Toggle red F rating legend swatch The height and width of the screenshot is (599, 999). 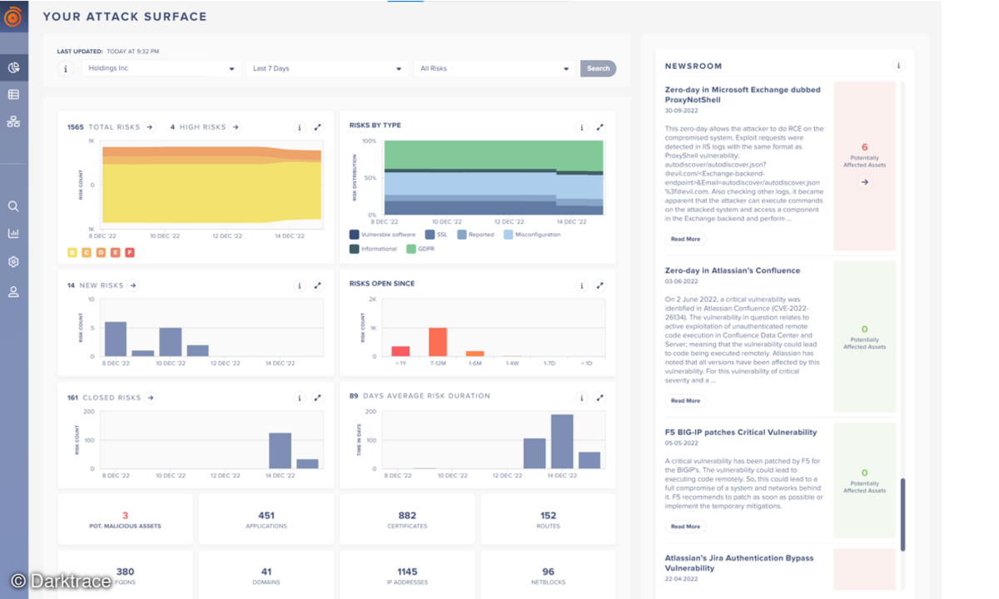(x=129, y=252)
